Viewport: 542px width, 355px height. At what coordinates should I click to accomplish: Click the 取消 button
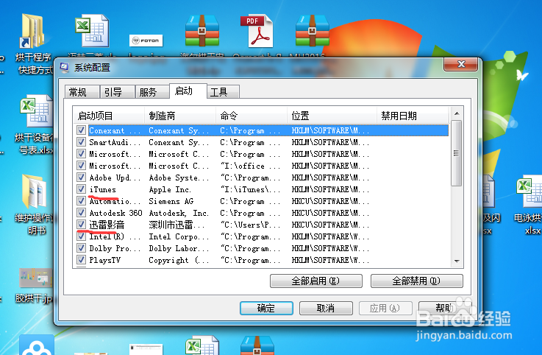tap(326, 308)
